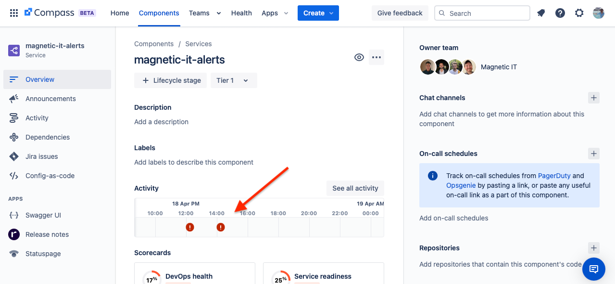Open the app switcher grid icon
Image resolution: width=615 pixels, height=284 pixels.
pyautogui.click(x=14, y=13)
